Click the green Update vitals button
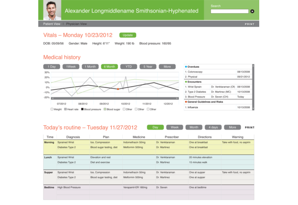The width and height of the screenshot is (298, 205). 128,35
